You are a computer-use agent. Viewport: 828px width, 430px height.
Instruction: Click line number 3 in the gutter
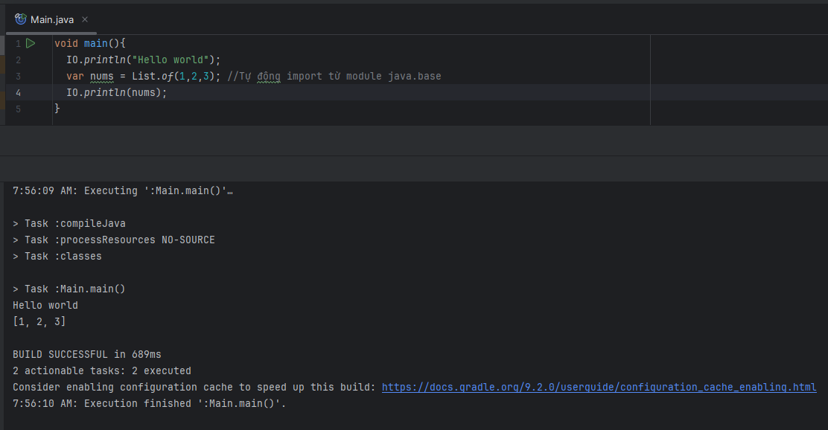[x=18, y=76]
